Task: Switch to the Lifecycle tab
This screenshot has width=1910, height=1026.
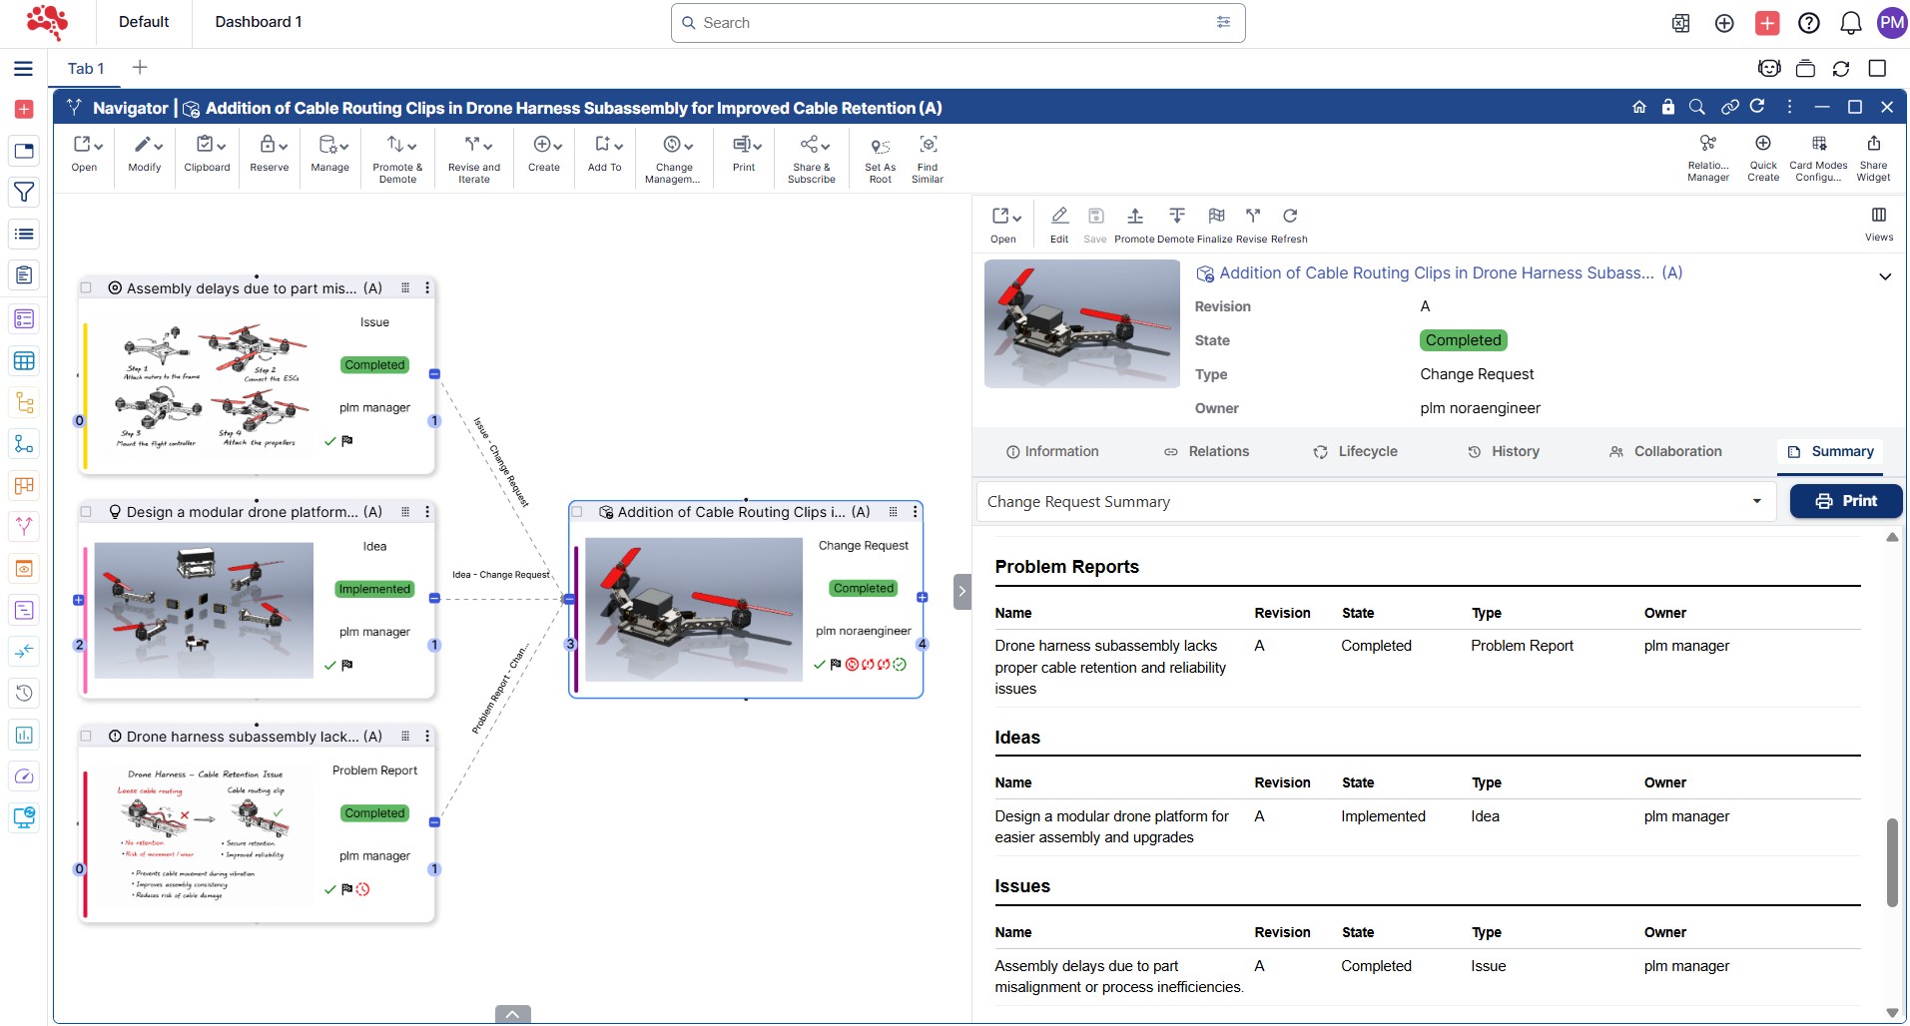Action: click(x=1355, y=452)
